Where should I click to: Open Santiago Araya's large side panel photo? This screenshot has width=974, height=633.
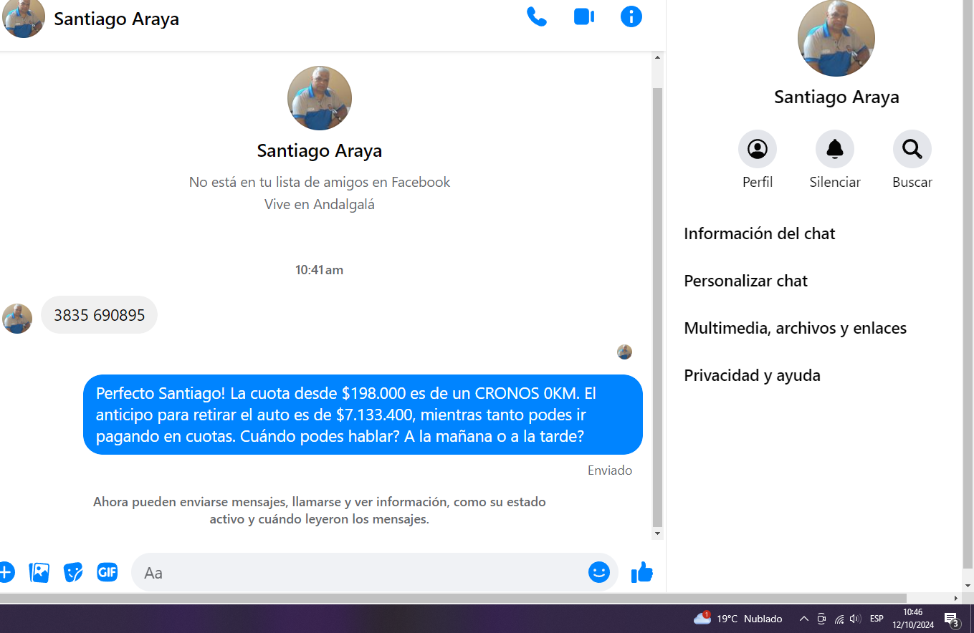(836, 38)
